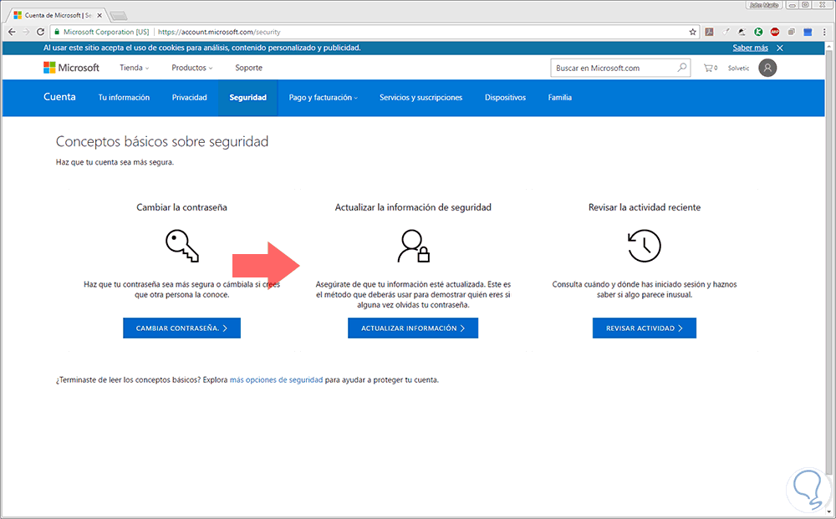The image size is (836, 519).
Task: Open the shopping cart icon
Action: tap(710, 69)
